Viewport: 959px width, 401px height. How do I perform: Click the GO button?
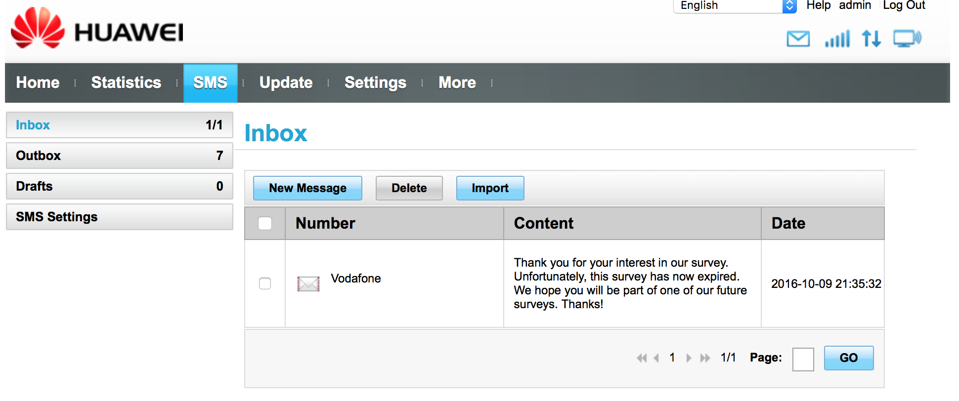pyautogui.click(x=849, y=358)
